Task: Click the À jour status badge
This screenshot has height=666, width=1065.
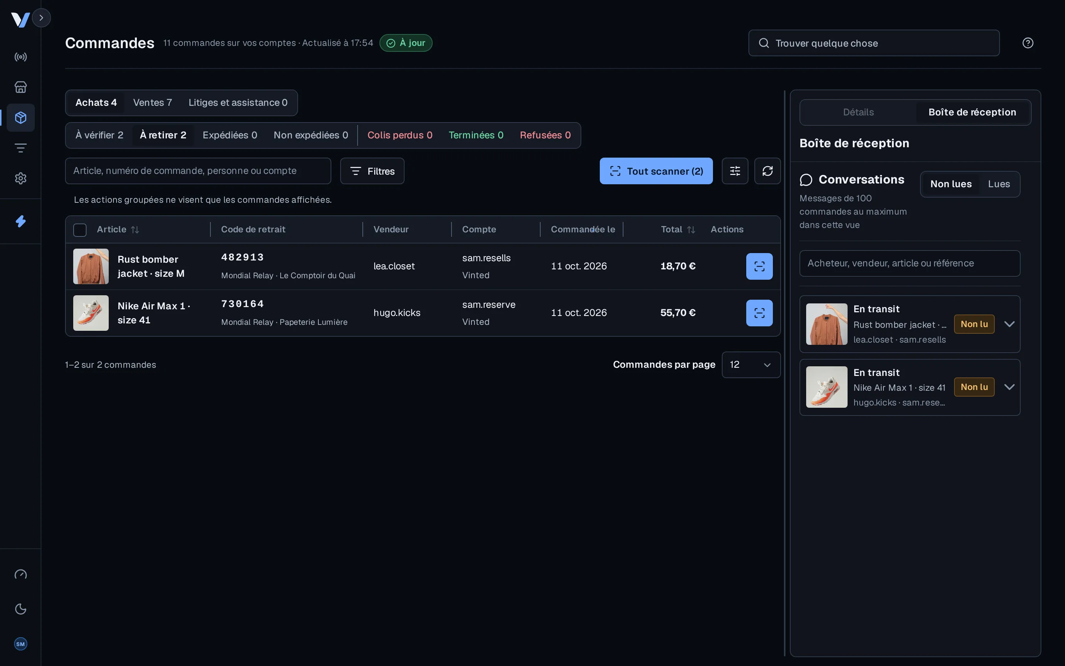Action: point(406,43)
